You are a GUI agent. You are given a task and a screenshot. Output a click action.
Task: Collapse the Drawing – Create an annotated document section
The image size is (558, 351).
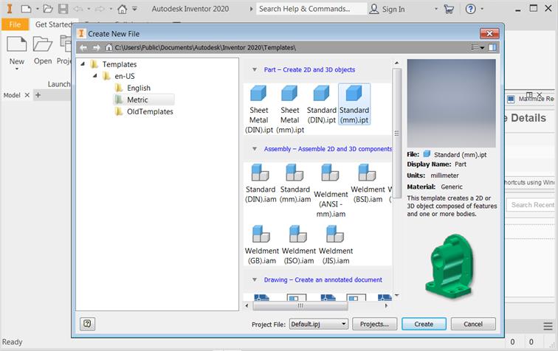pyautogui.click(x=255, y=280)
